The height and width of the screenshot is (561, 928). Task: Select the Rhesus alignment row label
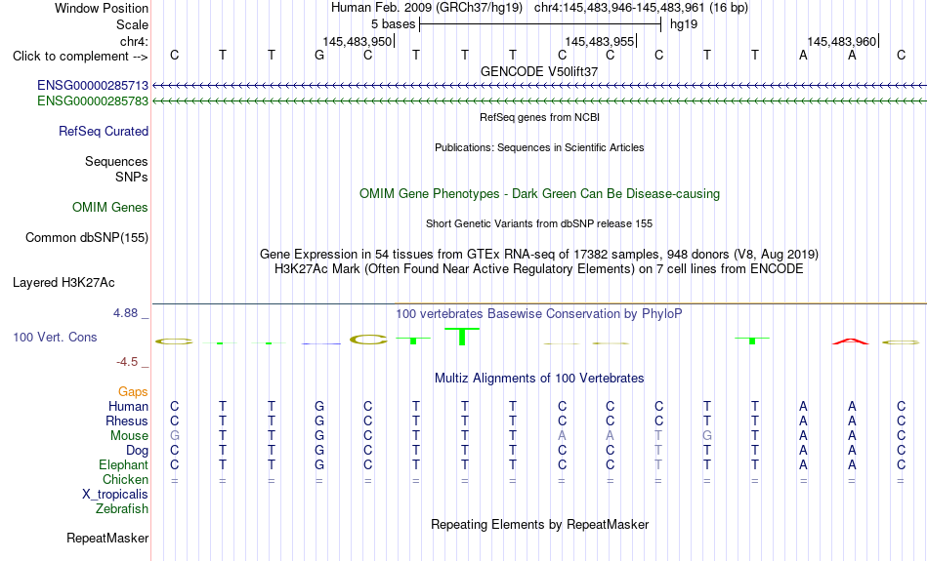[127, 421]
